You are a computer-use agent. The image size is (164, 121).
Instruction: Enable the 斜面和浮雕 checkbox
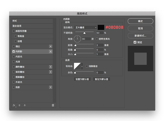click(x=14, y=31)
